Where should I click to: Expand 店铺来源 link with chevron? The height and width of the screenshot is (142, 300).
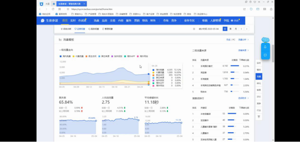point(243,50)
